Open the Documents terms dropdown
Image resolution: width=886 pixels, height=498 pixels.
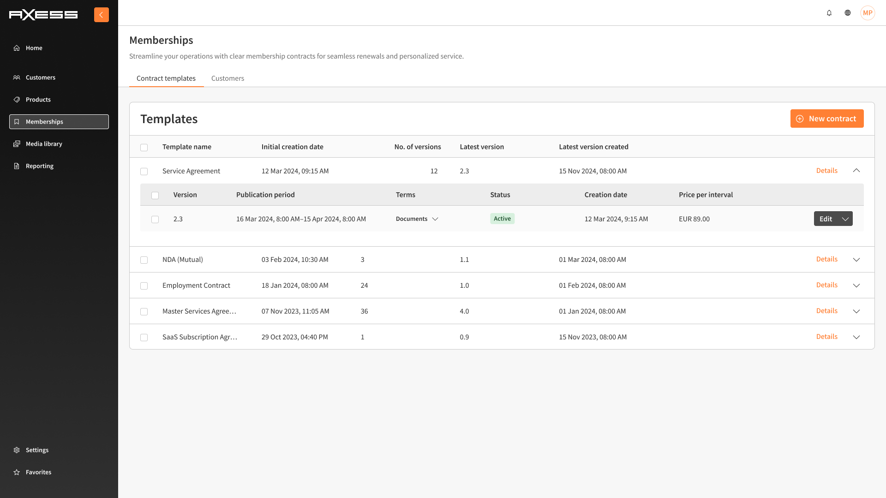(417, 219)
